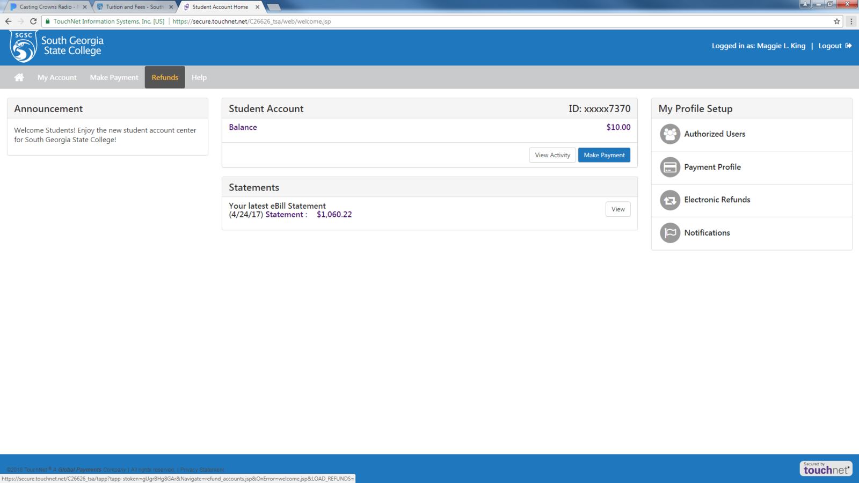Click the home icon in navigation bar
This screenshot has height=483, width=859.
pyautogui.click(x=19, y=77)
